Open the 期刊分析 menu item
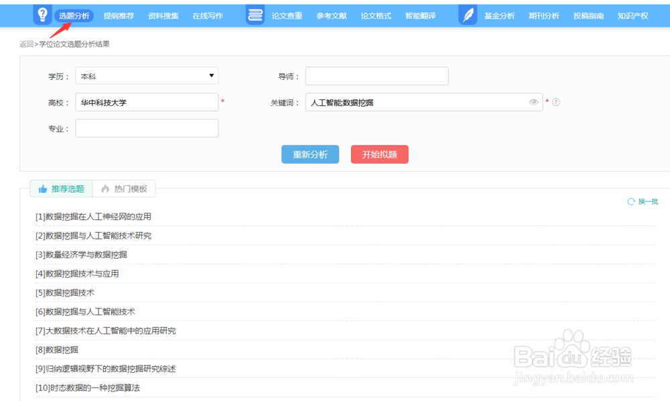This screenshot has height=401, width=670. [x=544, y=16]
